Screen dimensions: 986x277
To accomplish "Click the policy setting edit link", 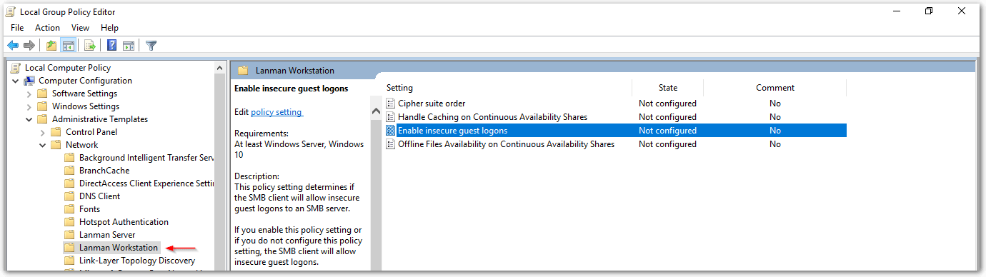I will point(277,112).
